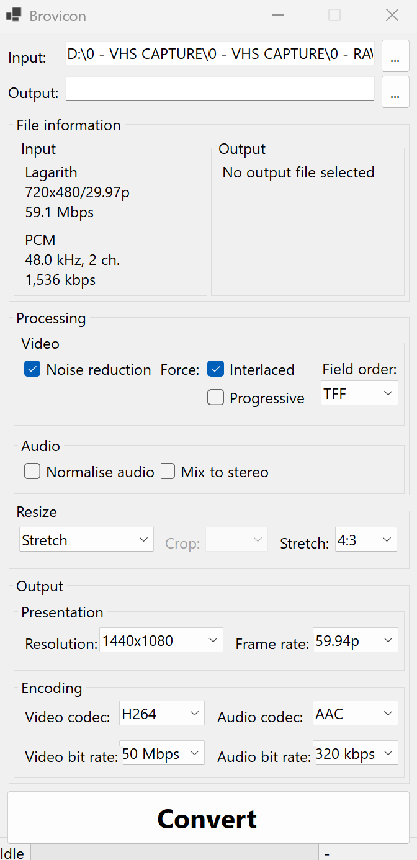The image size is (417, 860).
Task: Click the Brovicon app icon in title bar
Action: (14, 16)
